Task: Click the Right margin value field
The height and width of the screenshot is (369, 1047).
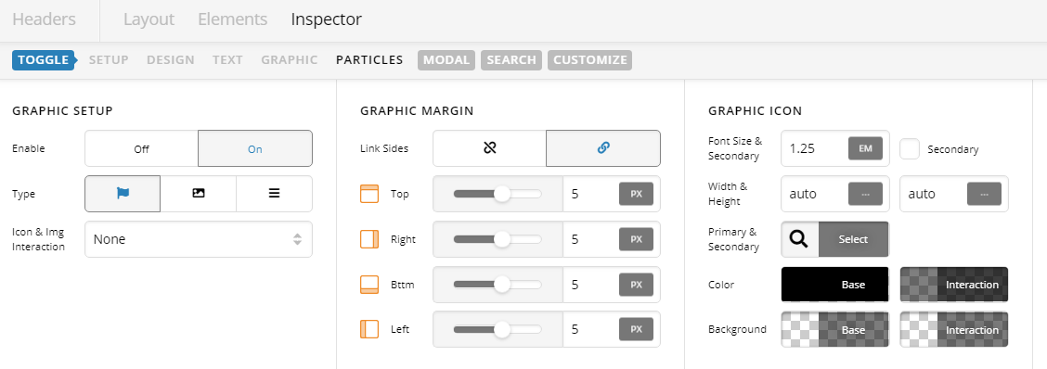Action: point(591,239)
